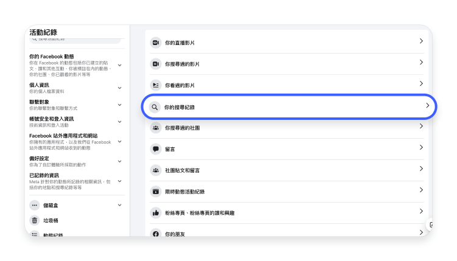Expand the 你的 Facebook 動態 section
The width and height of the screenshot is (457, 261).
pyautogui.click(x=120, y=64)
